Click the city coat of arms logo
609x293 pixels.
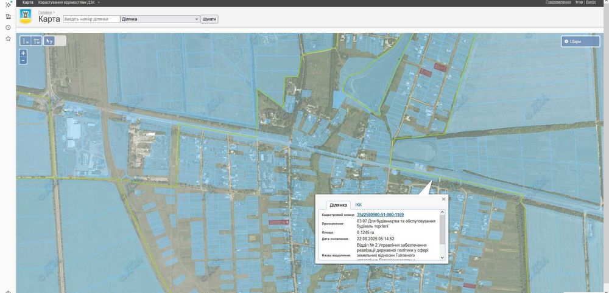(x=26, y=16)
